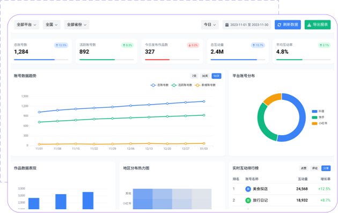338x213 pixels.
Task: Click the 1,500 label on the y-axis
Action: click(x=25, y=97)
